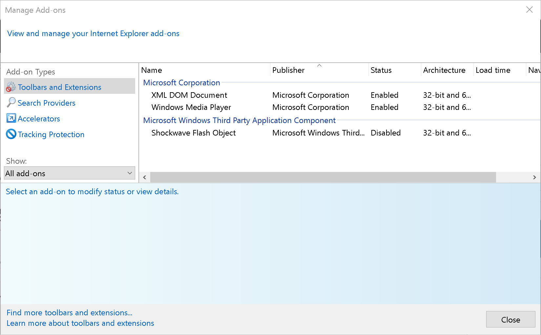The image size is (541, 335).
Task: Click Disabled status of Shockwave Flash Object
Action: click(386, 133)
